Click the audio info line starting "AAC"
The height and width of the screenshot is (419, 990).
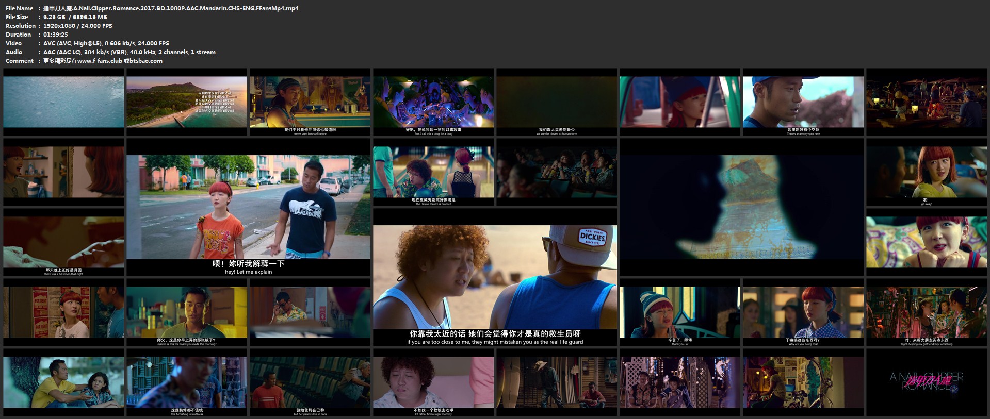129,52
